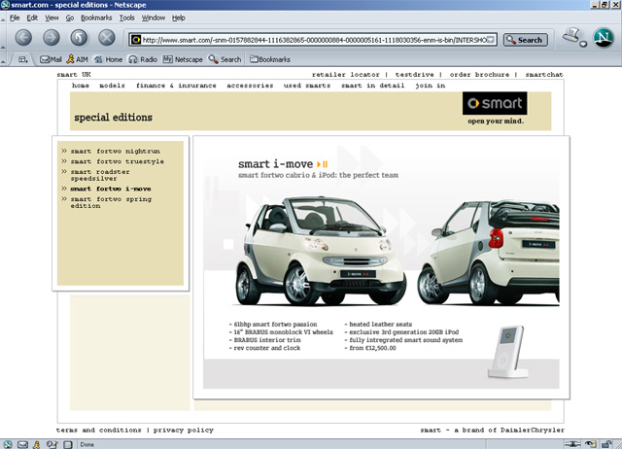Go to the home page link
Screen dimensions: 622x449
tap(81, 86)
